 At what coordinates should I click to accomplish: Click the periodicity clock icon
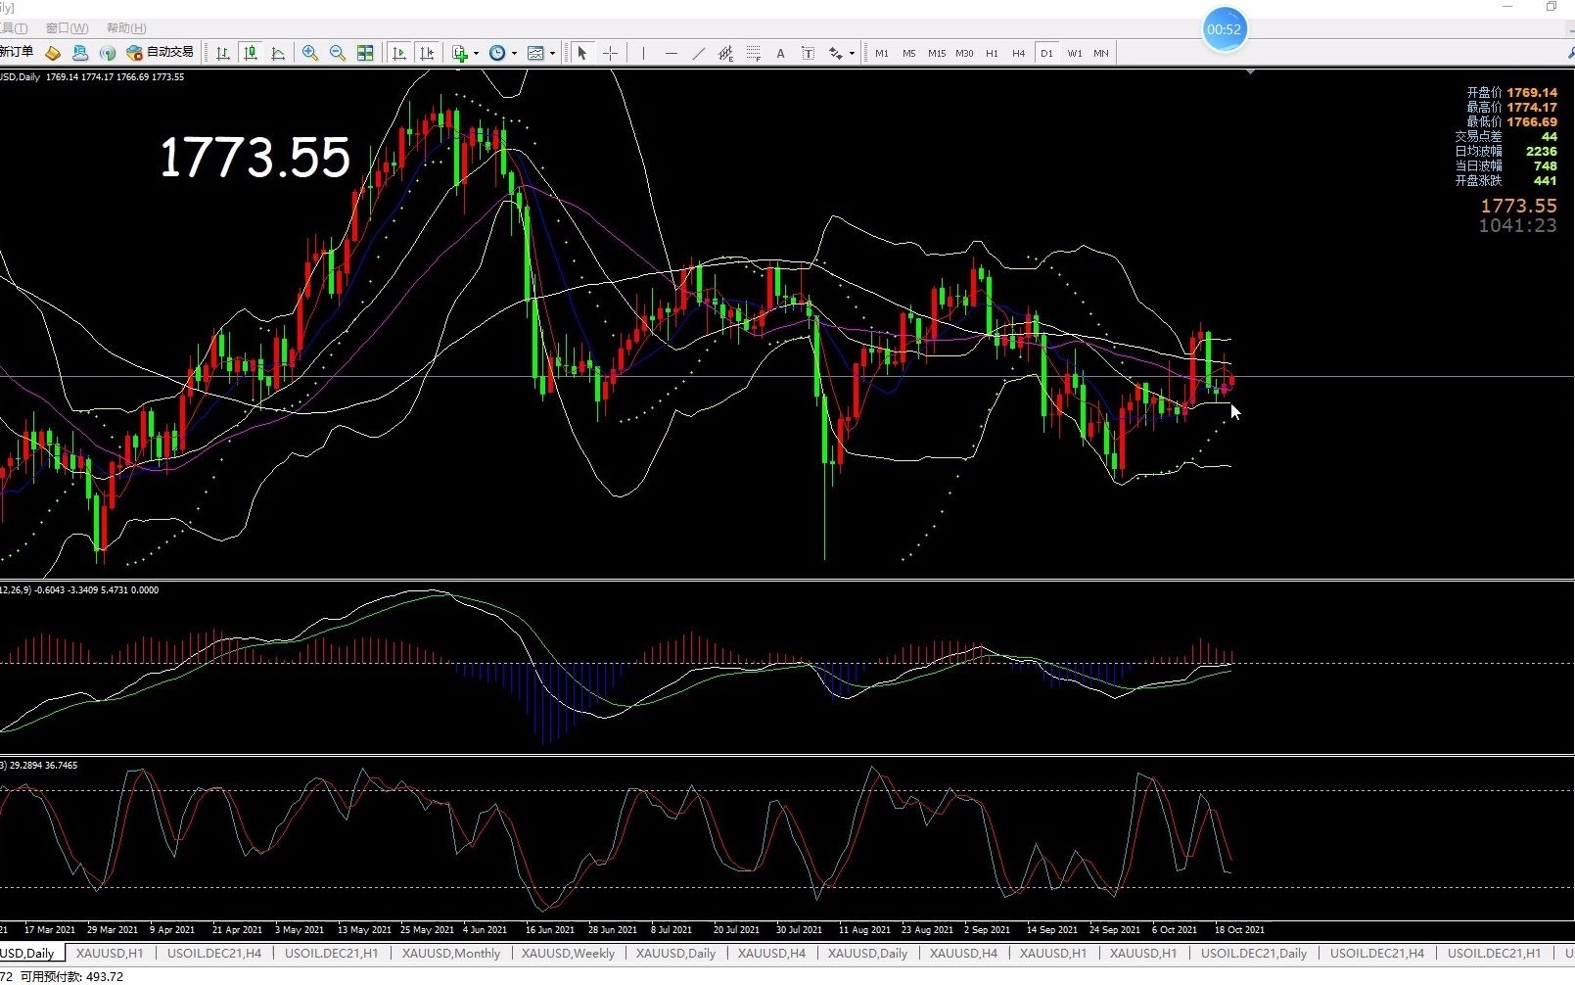(497, 53)
